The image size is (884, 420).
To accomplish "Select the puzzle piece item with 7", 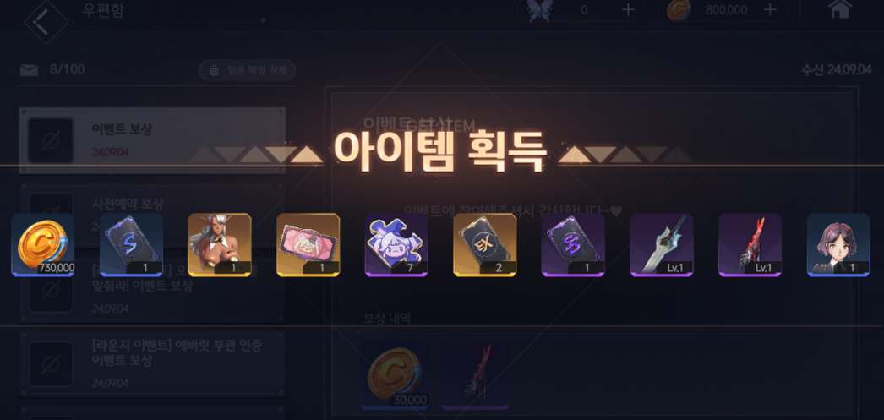I will click(x=396, y=245).
